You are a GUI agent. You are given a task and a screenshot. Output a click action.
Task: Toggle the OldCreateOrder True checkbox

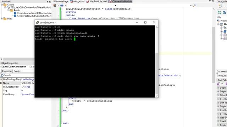[x=23, y=87]
